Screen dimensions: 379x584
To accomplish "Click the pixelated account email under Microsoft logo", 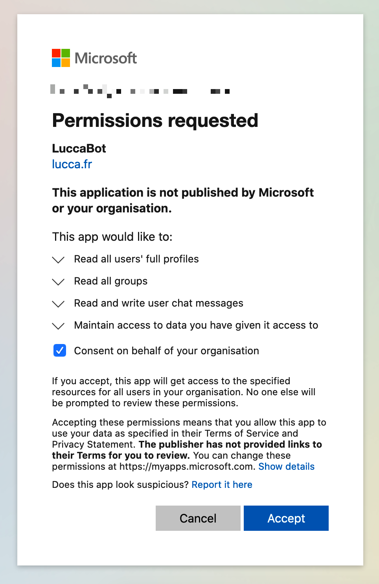I will pyautogui.click(x=140, y=91).
